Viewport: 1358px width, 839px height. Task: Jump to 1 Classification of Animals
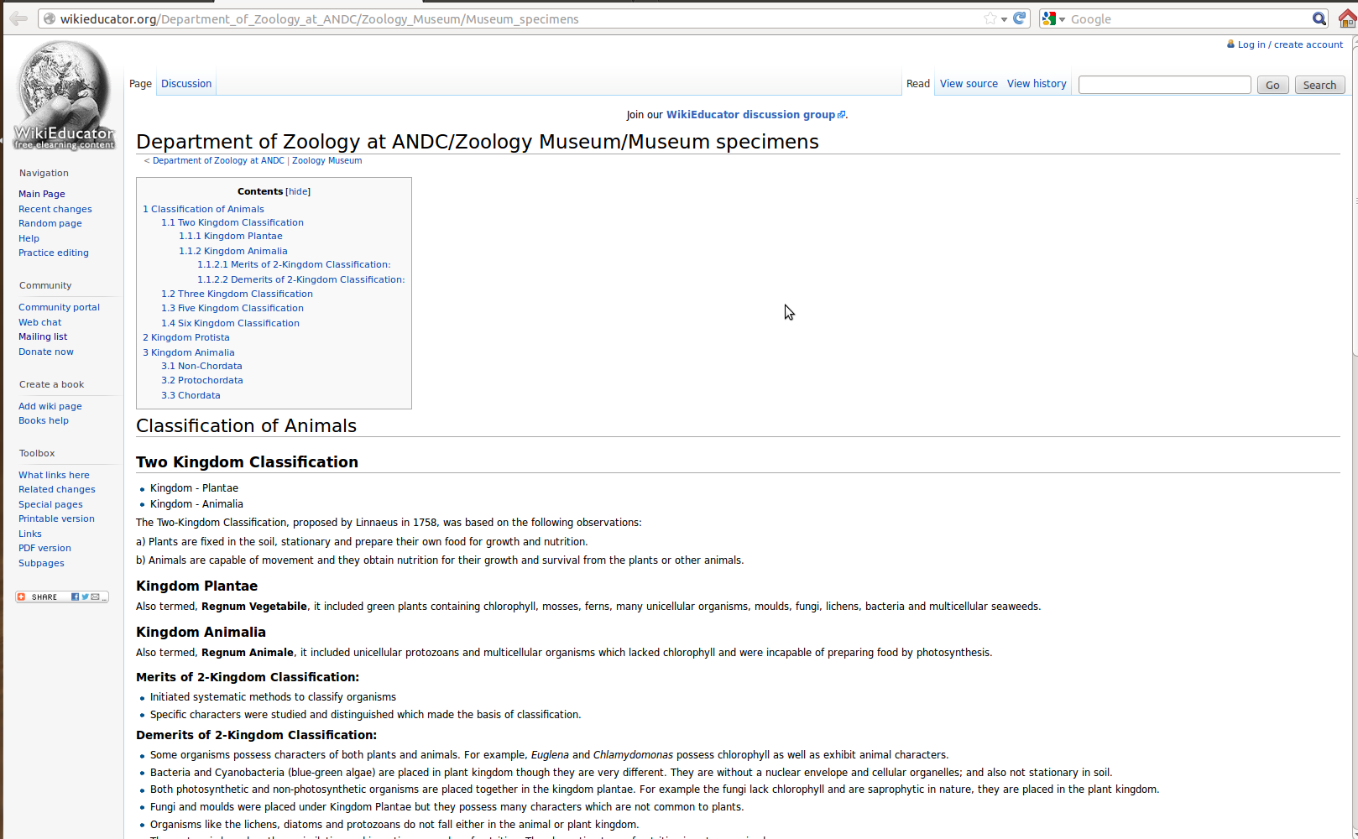[x=203, y=209]
